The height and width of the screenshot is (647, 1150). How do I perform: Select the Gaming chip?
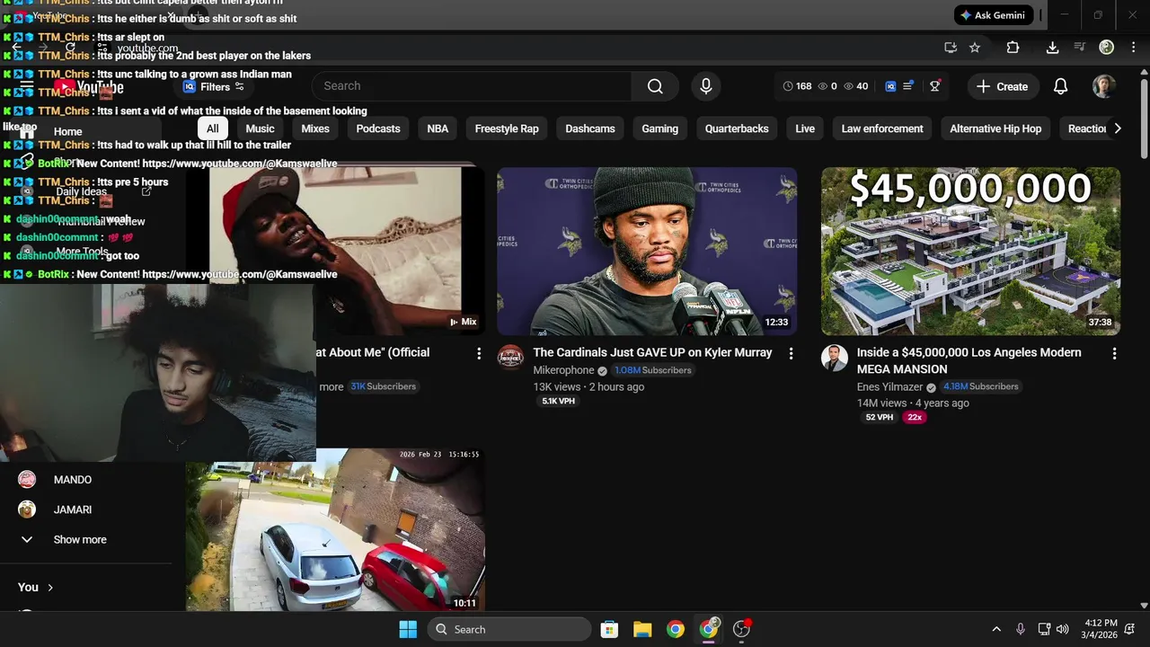click(659, 129)
